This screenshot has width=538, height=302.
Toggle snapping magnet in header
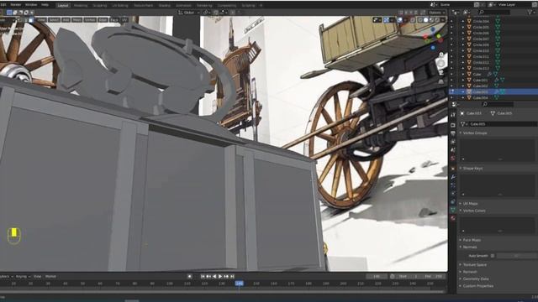(x=216, y=13)
